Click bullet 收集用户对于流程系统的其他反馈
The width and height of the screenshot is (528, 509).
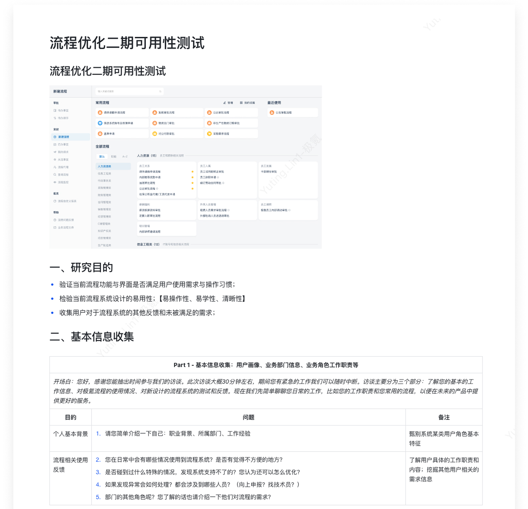(137, 313)
